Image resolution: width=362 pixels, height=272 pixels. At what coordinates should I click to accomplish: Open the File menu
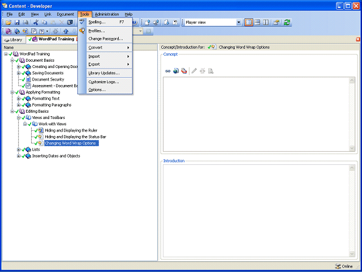(10, 14)
